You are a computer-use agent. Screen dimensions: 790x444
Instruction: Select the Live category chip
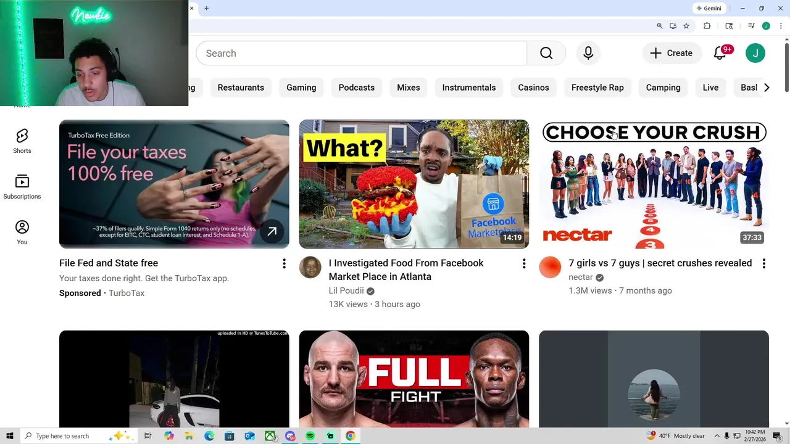[x=710, y=88]
